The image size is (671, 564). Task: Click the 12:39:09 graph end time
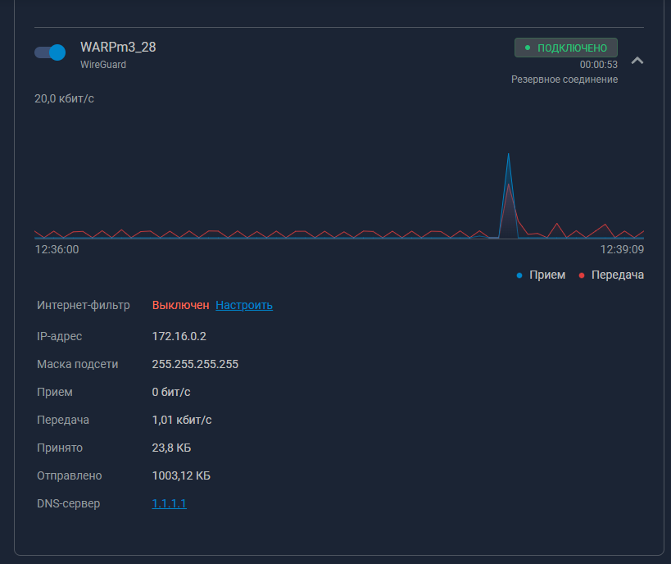pyautogui.click(x=622, y=249)
